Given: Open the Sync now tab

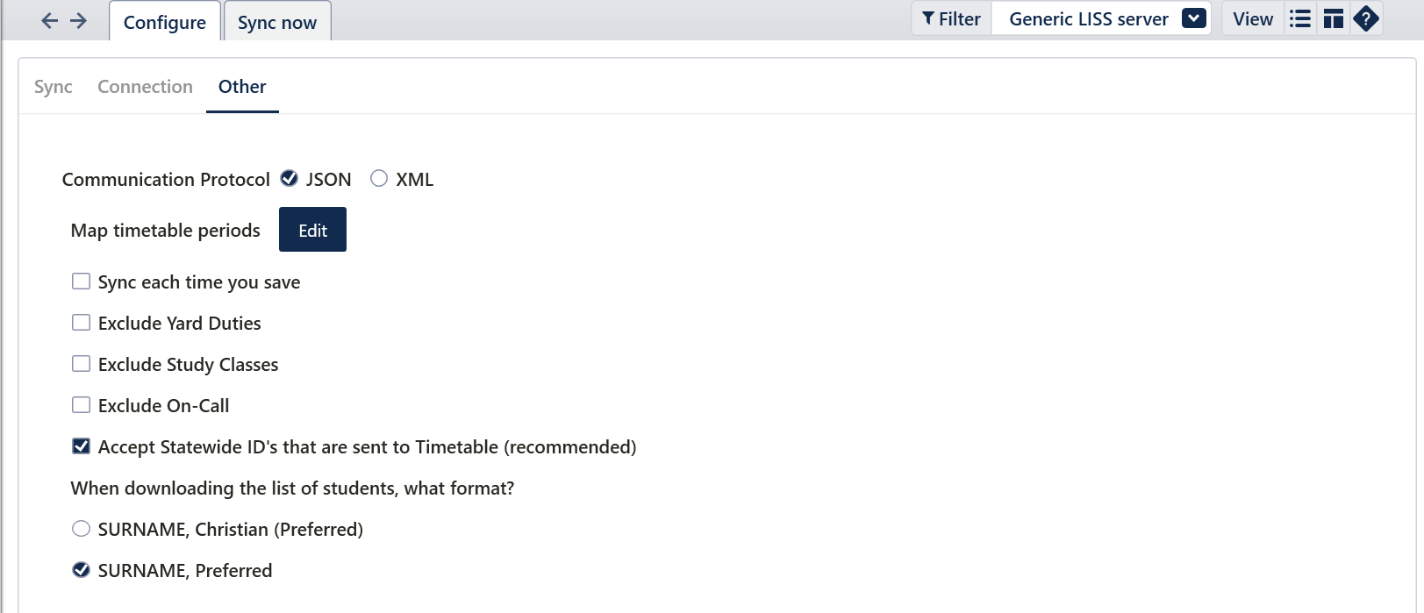Looking at the screenshot, I should tap(277, 22).
